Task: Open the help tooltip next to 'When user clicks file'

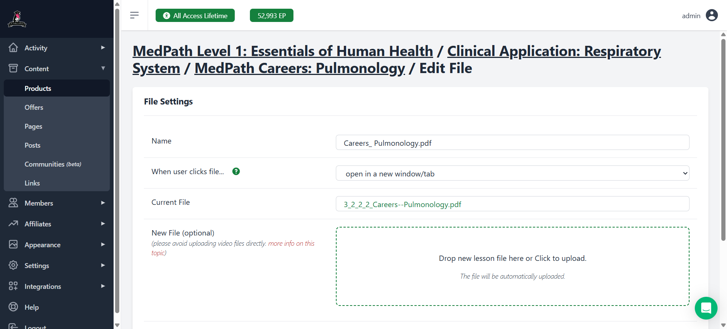Action: tap(236, 172)
